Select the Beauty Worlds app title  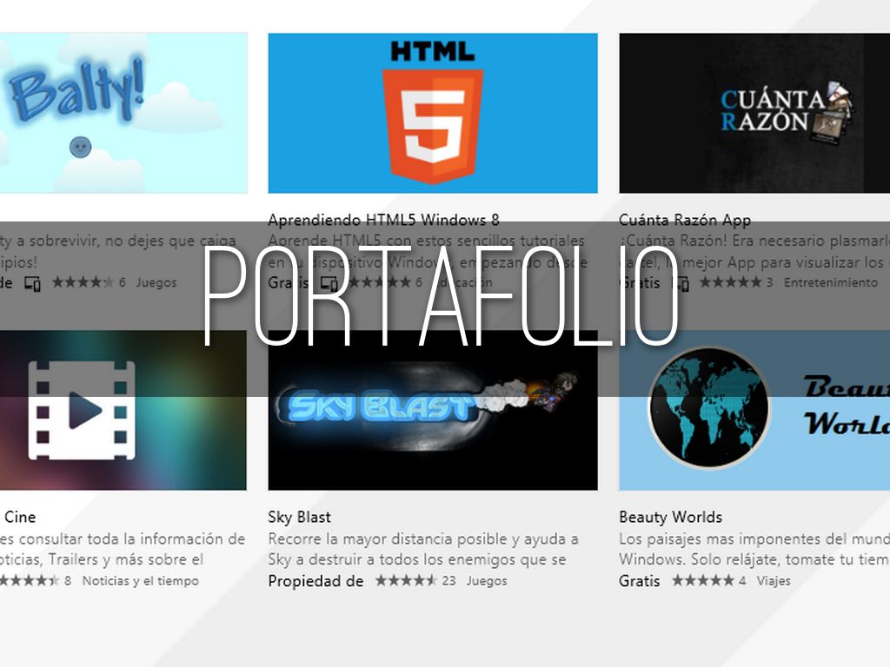[x=670, y=517]
